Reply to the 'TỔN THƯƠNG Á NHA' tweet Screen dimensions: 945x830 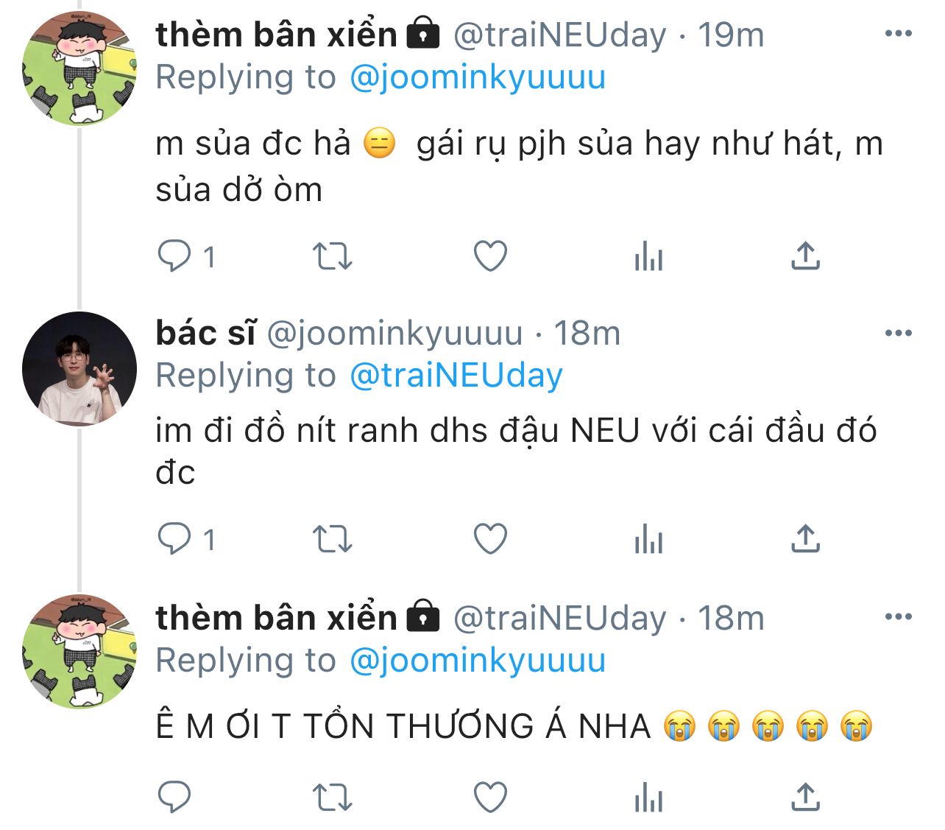pos(175,798)
